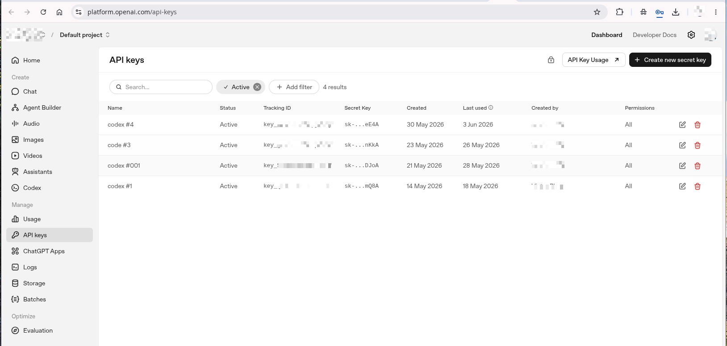This screenshot has width=727, height=346.
Task: Focus the Search keys field
Action: [161, 87]
